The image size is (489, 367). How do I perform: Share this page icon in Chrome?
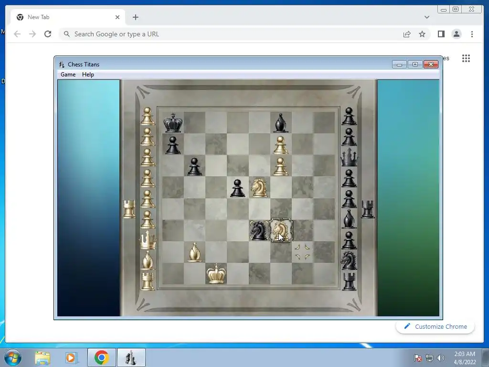click(x=407, y=34)
